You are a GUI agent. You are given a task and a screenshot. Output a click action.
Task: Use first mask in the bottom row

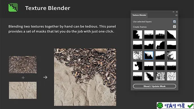(x=137, y=76)
